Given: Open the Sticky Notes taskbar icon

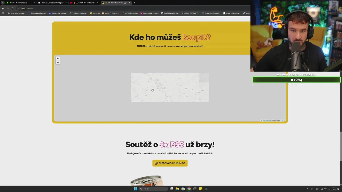Looking at the screenshot, I should click(201, 189).
